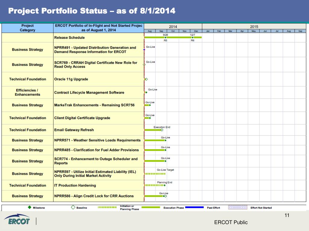
Task: Click Client Digital Certificate Go-Live milestone
Action: coord(150,118)
